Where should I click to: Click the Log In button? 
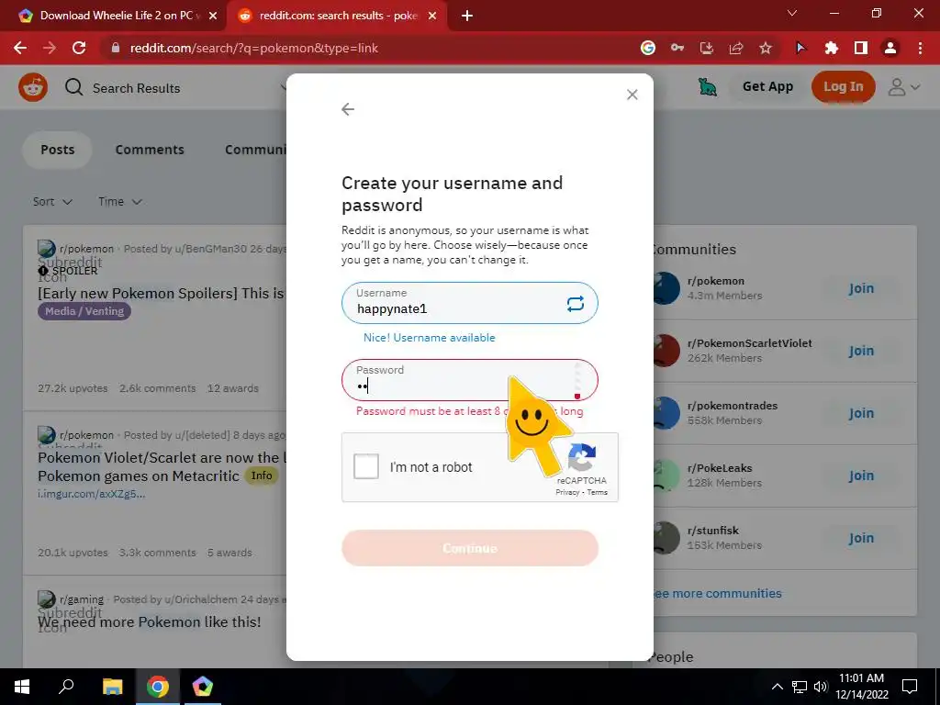[843, 87]
